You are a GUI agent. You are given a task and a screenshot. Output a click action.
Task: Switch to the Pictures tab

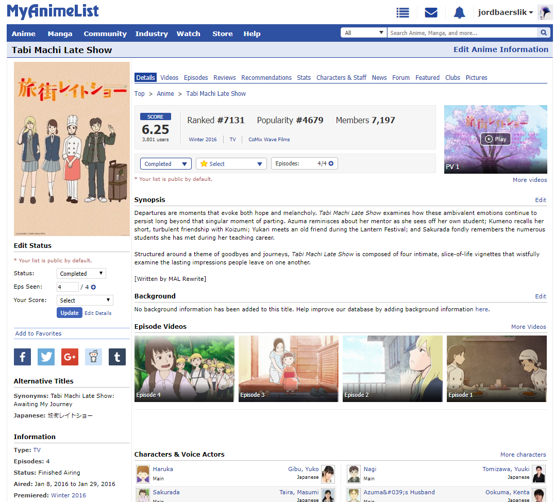tap(476, 78)
